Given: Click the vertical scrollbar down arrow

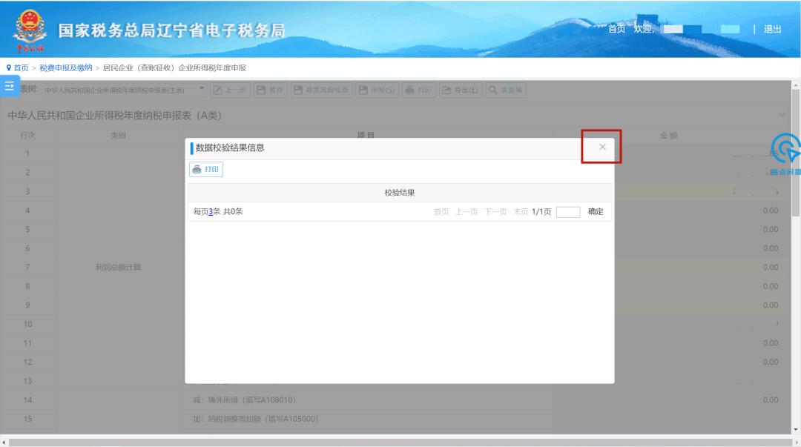Looking at the screenshot, I should (x=796, y=428).
